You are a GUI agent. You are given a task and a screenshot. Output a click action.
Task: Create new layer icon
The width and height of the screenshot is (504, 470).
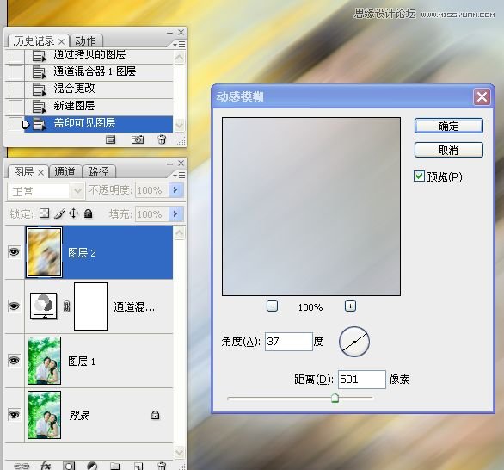click(x=138, y=466)
